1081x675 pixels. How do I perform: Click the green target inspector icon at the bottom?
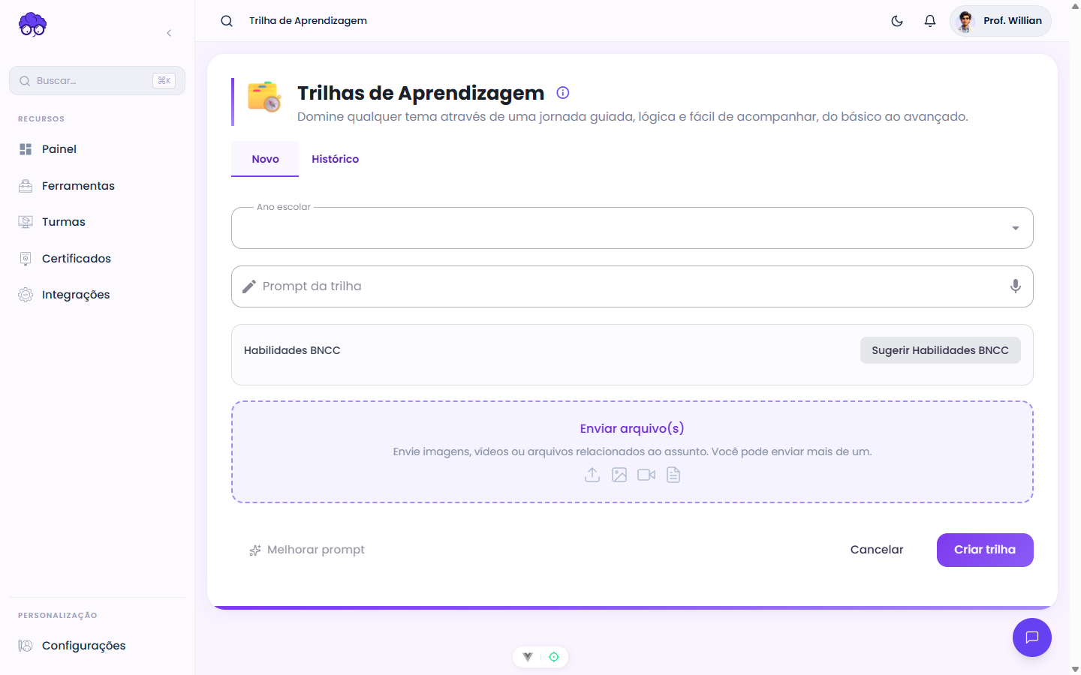pyautogui.click(x=554, y=657)
